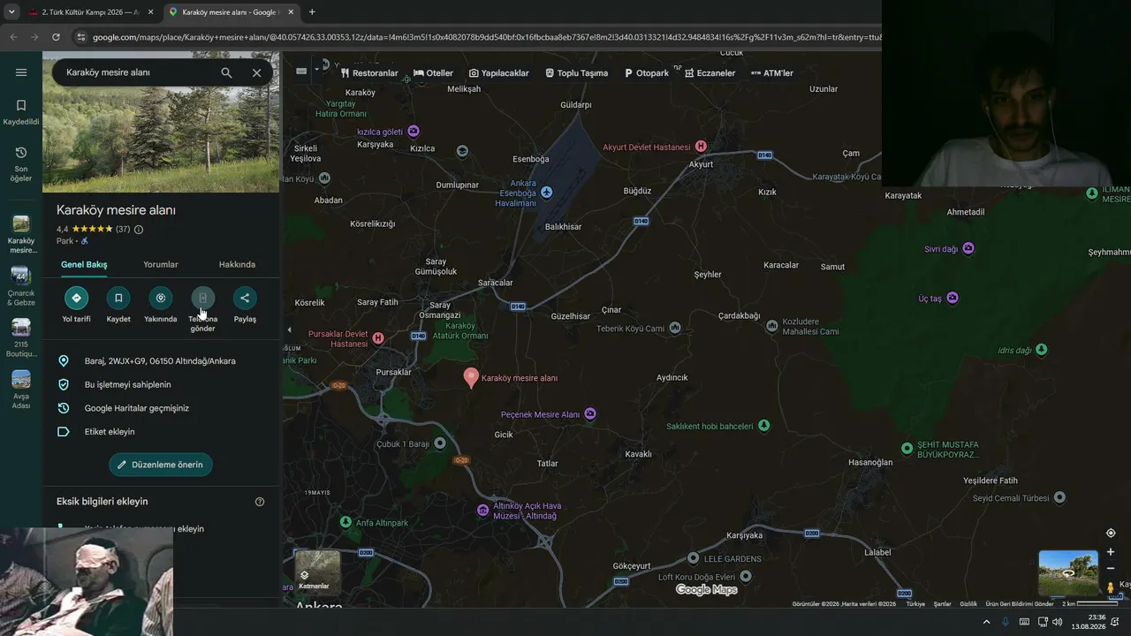Image resolution: width=1131 pixels, height=636 pixels.
Task: Open Chrome tab search dropdown
Action: [11, 12]
